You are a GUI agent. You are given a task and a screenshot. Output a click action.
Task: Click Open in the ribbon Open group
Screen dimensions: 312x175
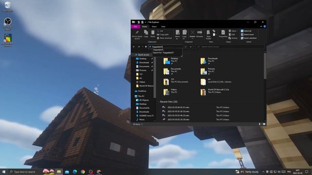pos(233,31)
